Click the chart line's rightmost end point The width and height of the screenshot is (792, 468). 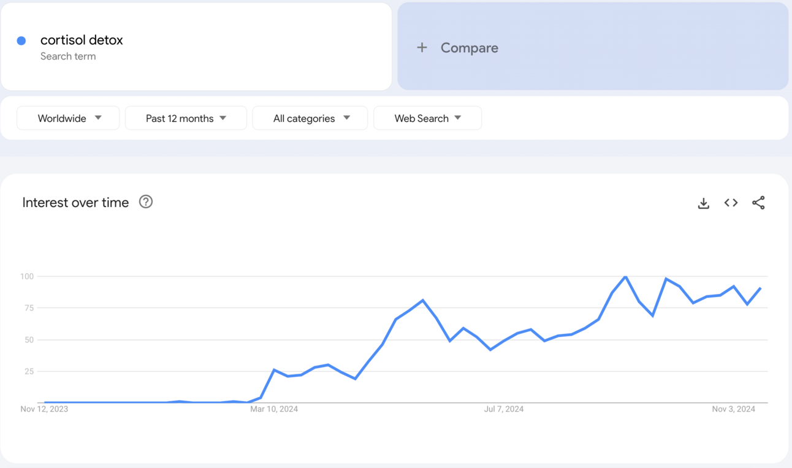761,288
